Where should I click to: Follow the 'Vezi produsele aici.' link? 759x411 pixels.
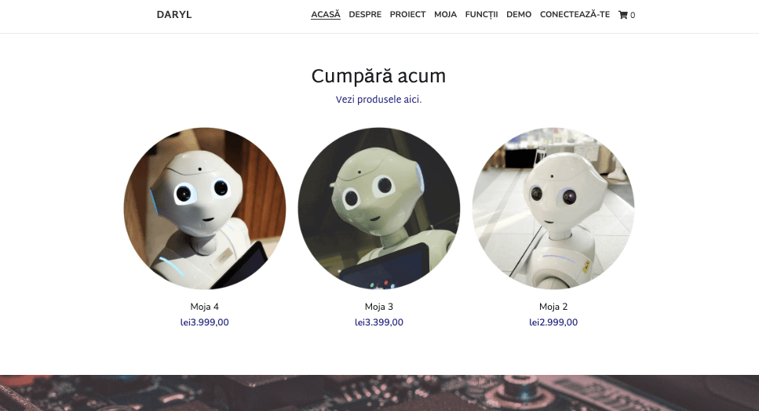point(378,100)
